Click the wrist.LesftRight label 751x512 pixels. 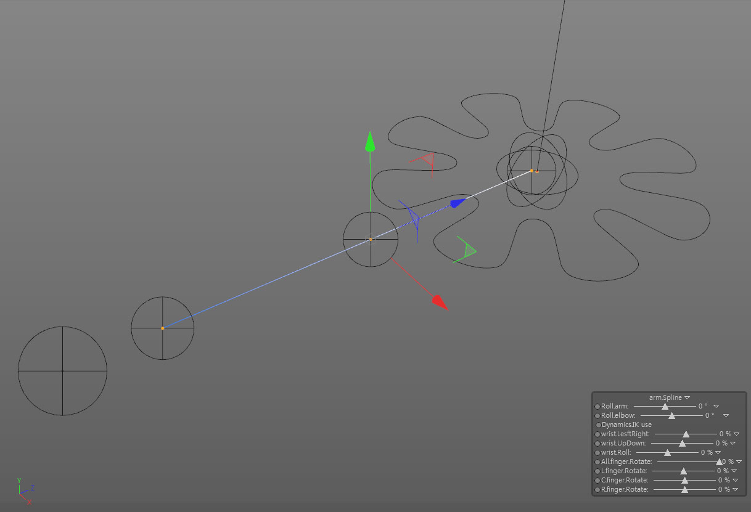[625, 434]
